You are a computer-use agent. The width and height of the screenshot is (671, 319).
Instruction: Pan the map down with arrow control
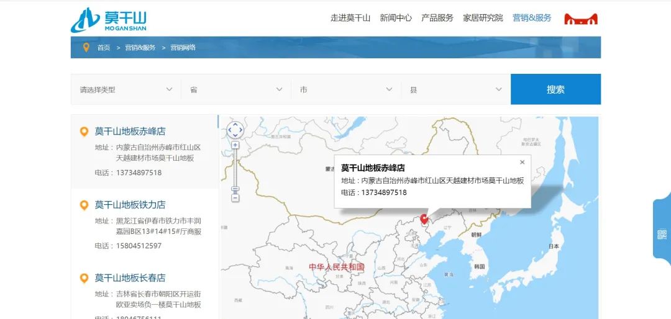[x=235, y=135]
